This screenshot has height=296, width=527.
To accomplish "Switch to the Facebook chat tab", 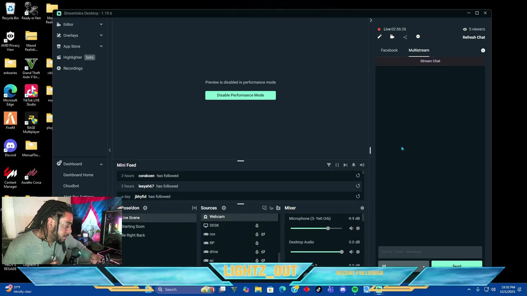I will click(389, 50).
